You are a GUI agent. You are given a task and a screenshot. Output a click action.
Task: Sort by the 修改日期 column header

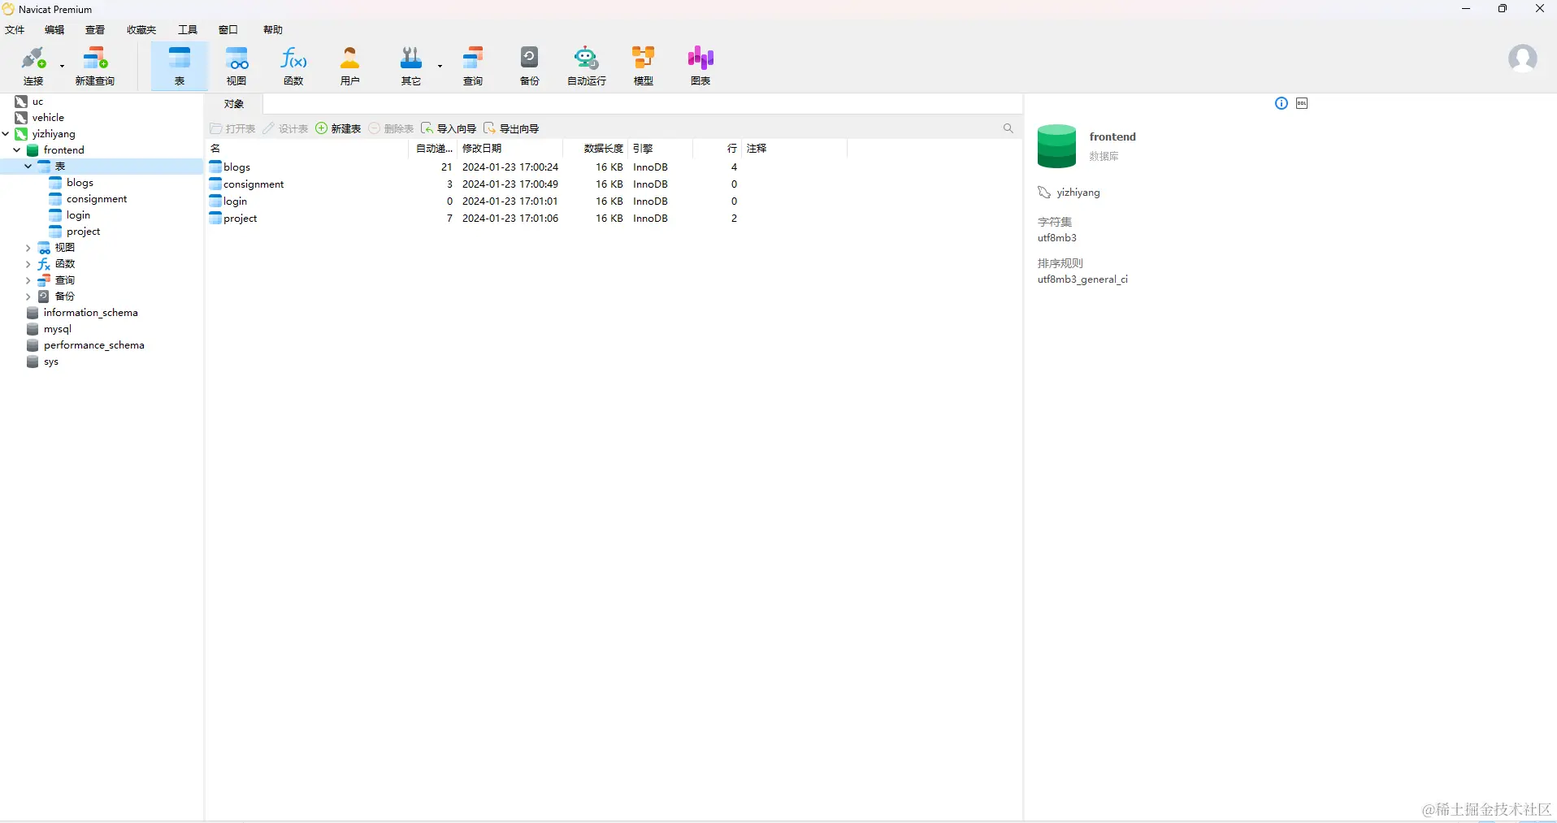tap(510, 149)
